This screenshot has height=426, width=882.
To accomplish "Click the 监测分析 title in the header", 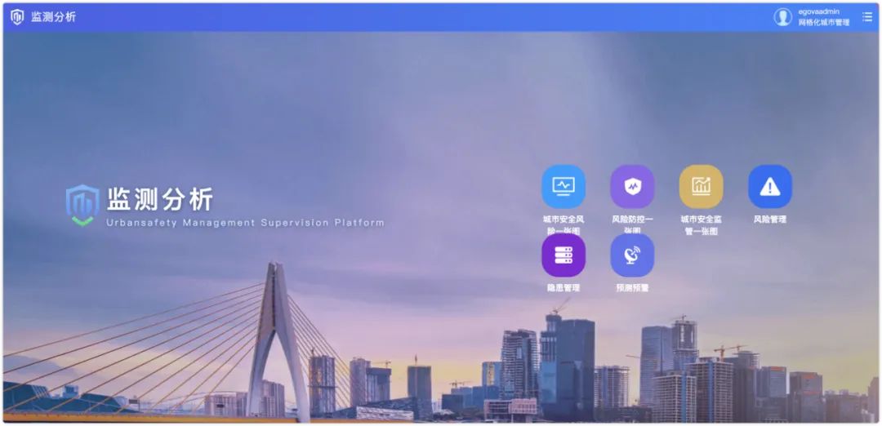I will tap(53, 17).
